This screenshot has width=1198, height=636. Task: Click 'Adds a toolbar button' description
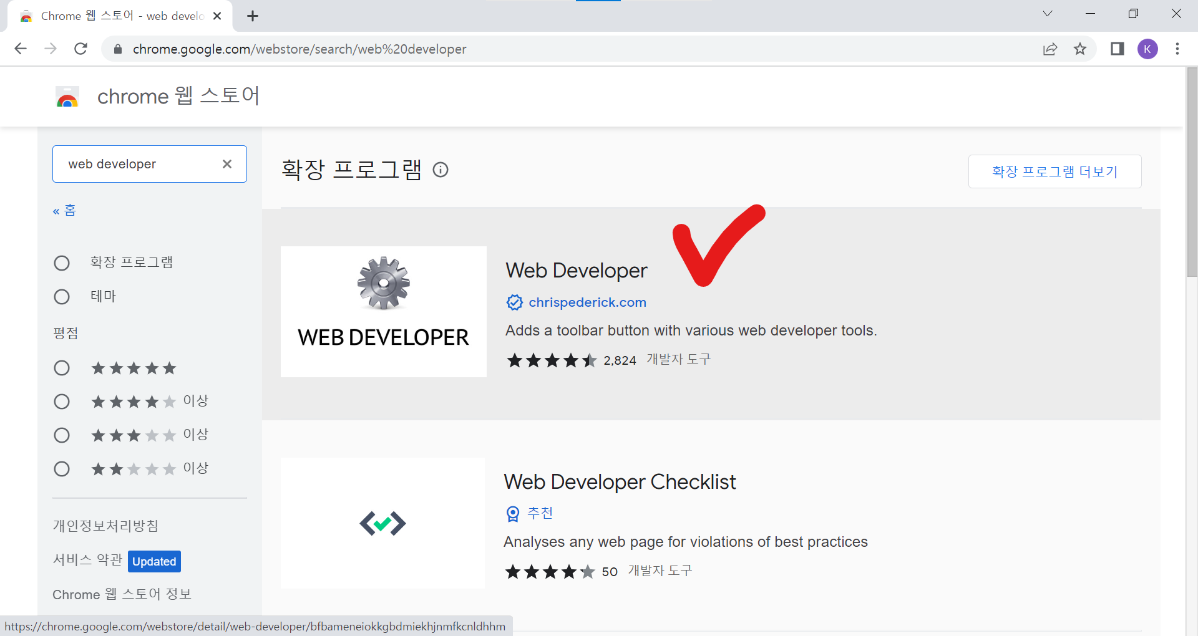pos(691,330)
